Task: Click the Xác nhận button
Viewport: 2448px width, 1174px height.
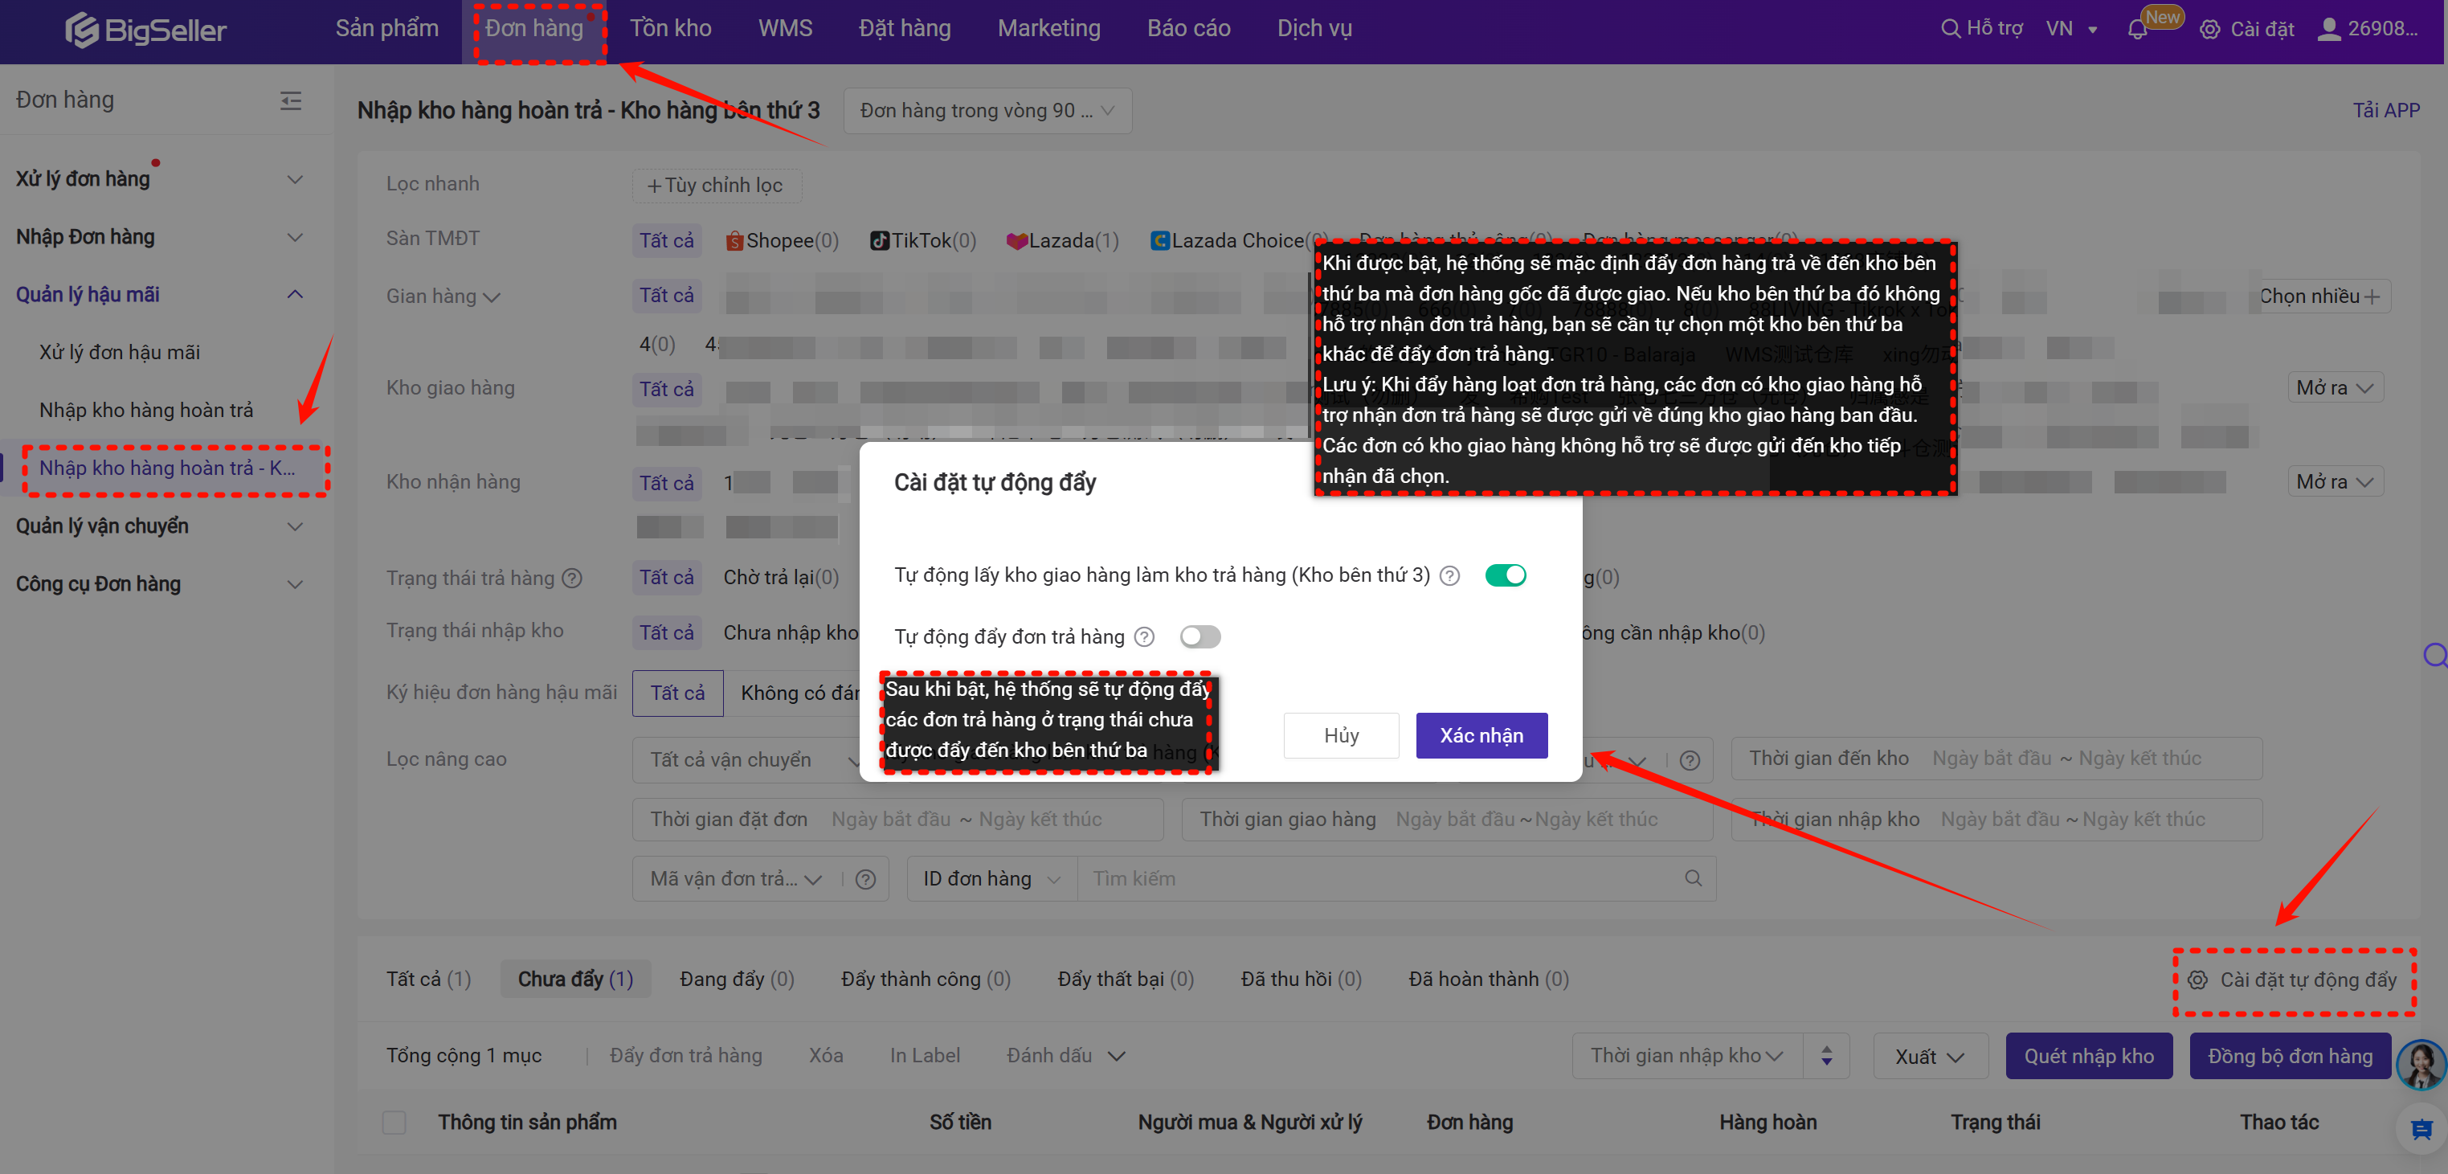Action: tap(1481, 734)
